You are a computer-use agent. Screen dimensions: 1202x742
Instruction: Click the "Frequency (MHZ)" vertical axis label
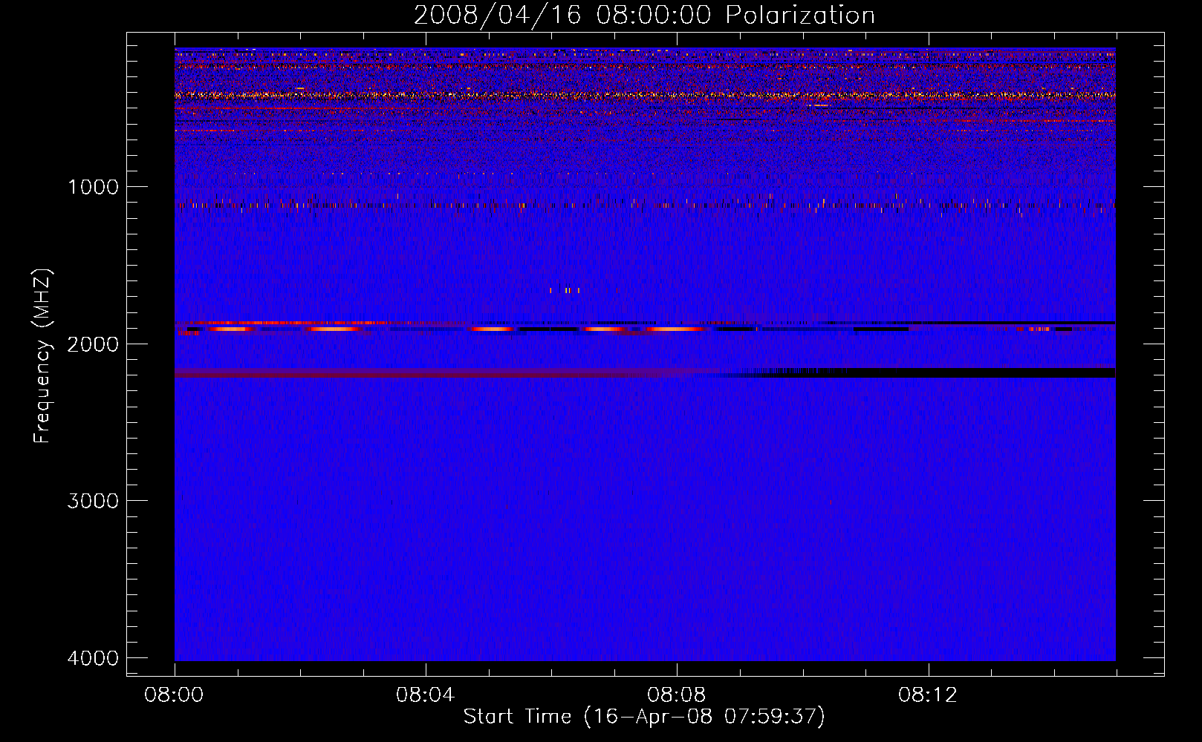[x=43, y=356]
